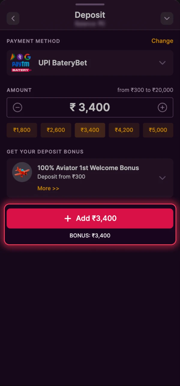The image size is (180, 386).
Task: Select the UPI Paytm payment logo
Action: click(21, 63)
